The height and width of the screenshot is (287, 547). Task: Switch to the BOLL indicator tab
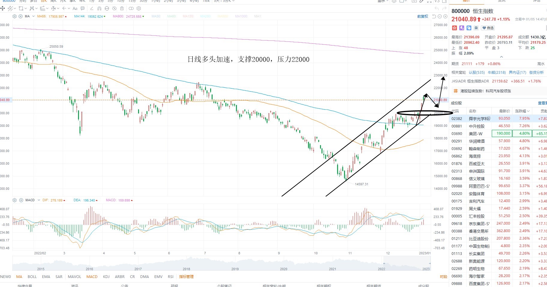click(x=32, y=277)
